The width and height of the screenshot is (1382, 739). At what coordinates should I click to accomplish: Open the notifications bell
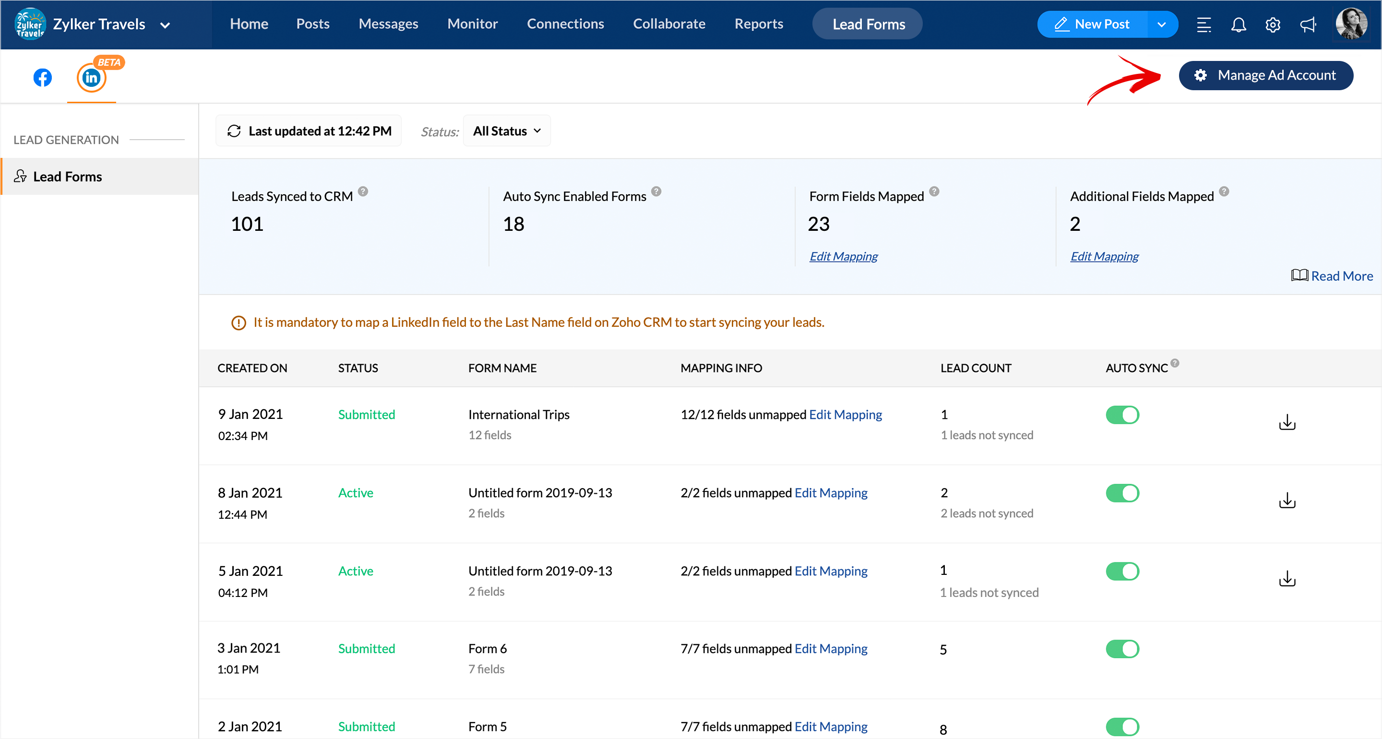pyautogui.click(x=1238, y=24)
